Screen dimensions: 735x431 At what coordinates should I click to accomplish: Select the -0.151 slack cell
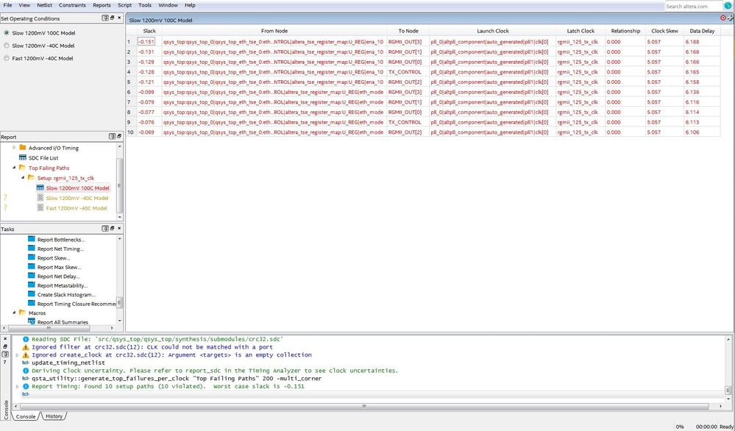point(146,42)
